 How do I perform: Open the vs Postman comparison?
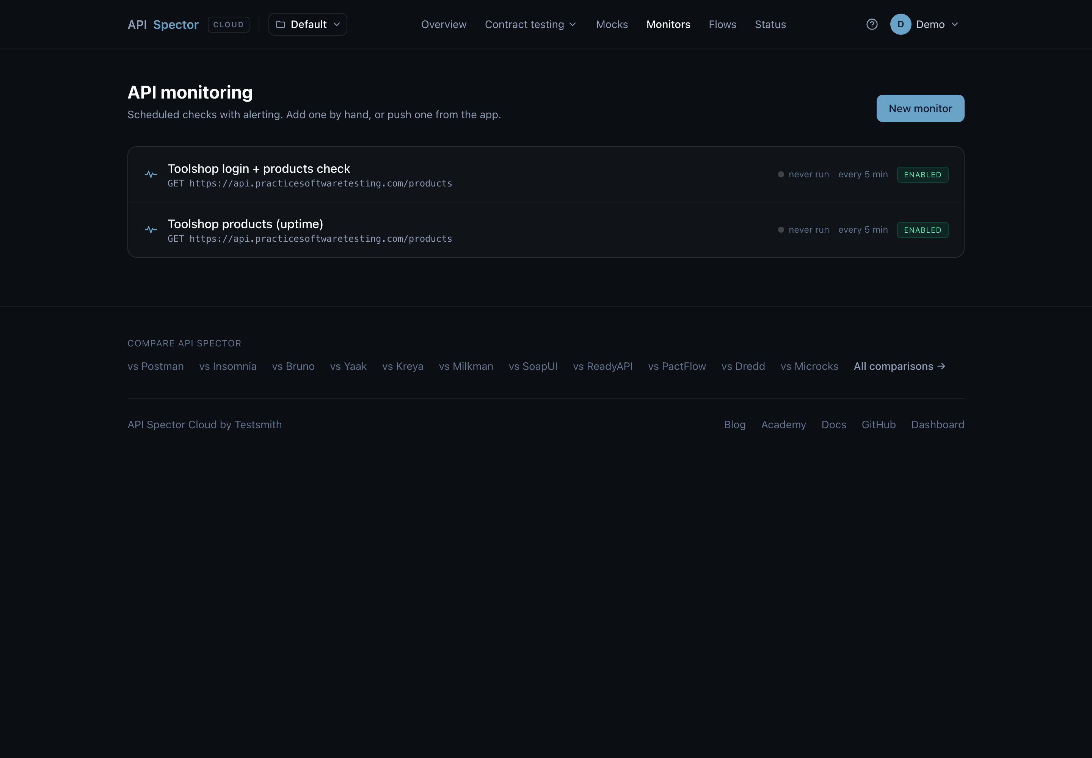[x=155, y=366]
